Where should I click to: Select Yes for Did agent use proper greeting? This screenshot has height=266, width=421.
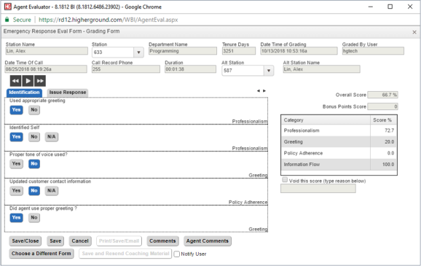(x=16, y=218)
